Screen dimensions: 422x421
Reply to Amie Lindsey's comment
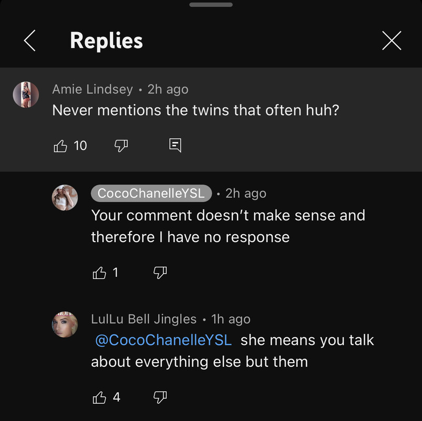(x=176, y=145)
